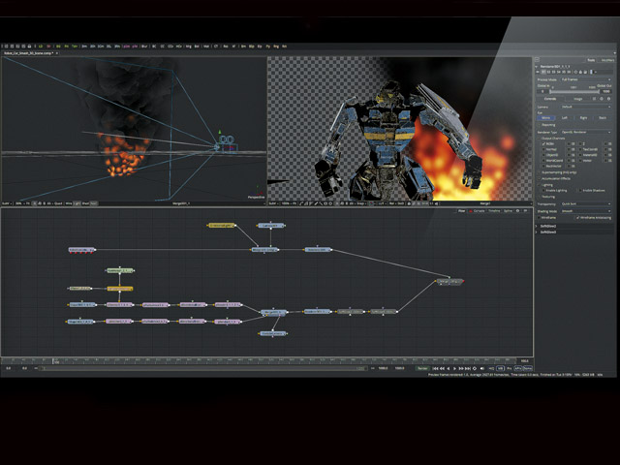The height and width of the screenshot is (465, 620).
Task: Check the Normal output channel
Action: [x=543, y=149]
